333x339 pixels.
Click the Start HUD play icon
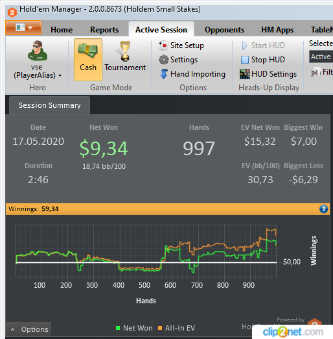tap(245, 45)
